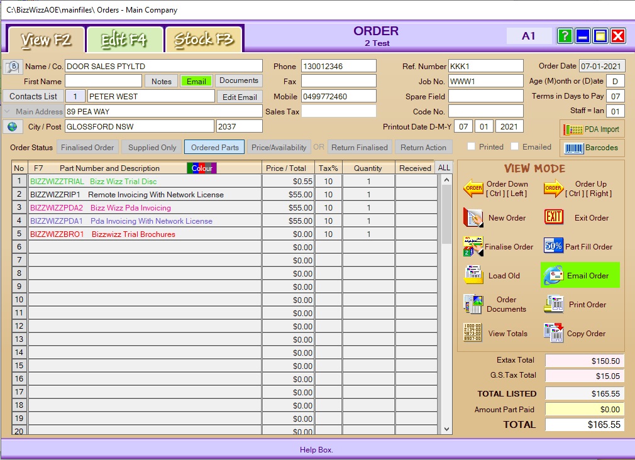635x460 pixels.
Task: Click the parts list scrollbar thumb
Action: [446, 214]
